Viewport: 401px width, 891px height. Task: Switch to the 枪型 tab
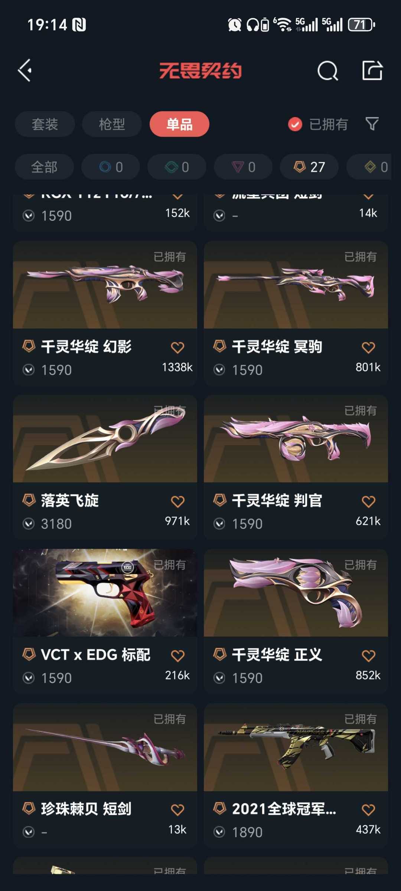[112, 124]
